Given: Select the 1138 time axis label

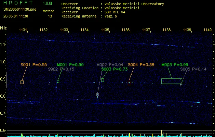Looking at the screenshot, I should [166, 30].
